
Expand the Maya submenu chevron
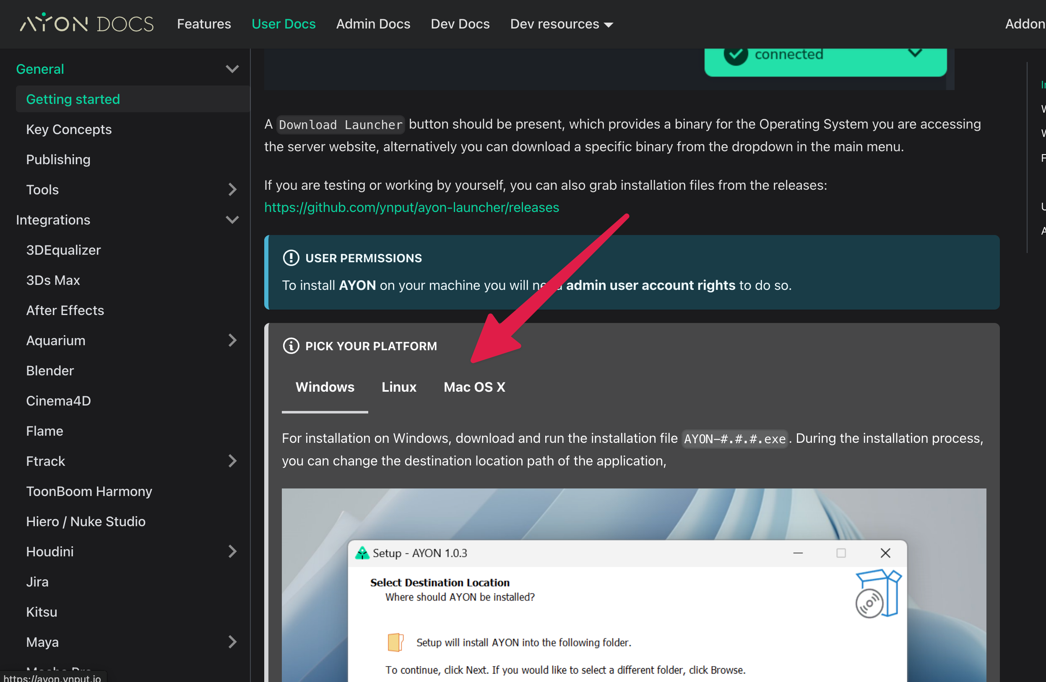pos(232,642)
